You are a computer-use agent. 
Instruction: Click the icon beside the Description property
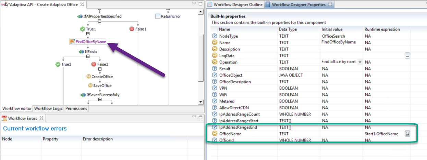pyautogui.click(x=215, y=49)
